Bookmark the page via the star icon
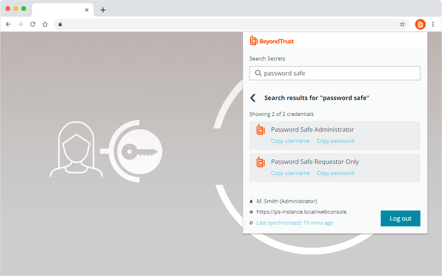The image size is (442, 276). (402, 24)
